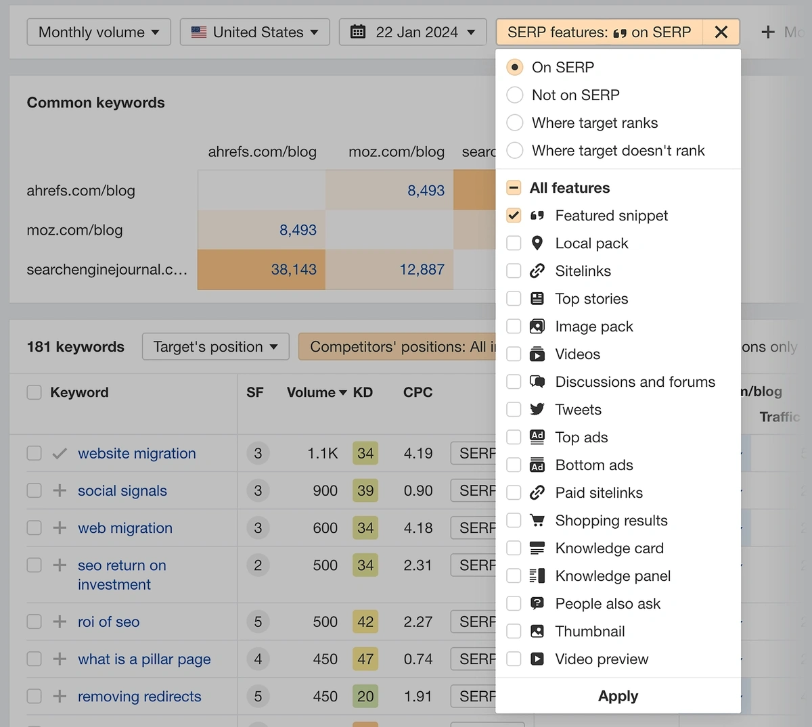
Task: Click the Knowledge panel icon
Action: 537,576
